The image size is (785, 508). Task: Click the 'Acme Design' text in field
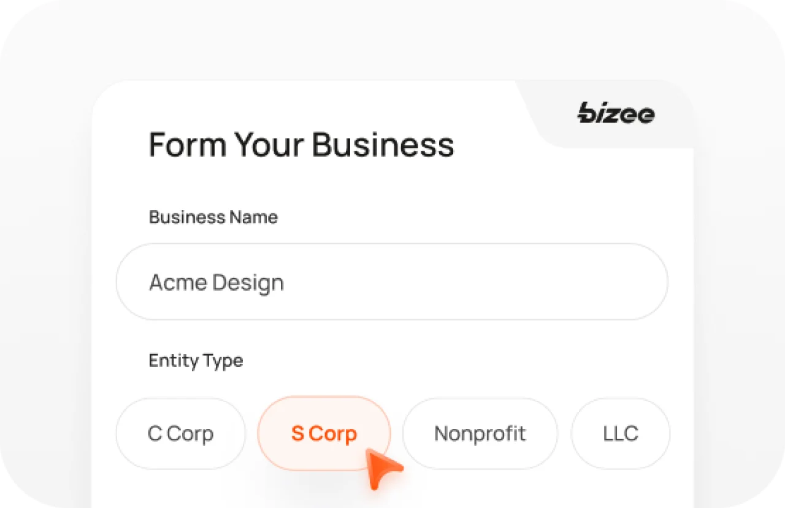(x=216, y=282)
